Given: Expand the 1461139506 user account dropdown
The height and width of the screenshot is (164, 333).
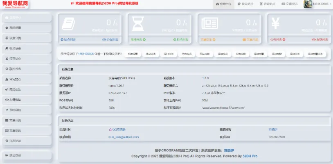Looking at the screenshot, I should [321, 4].
